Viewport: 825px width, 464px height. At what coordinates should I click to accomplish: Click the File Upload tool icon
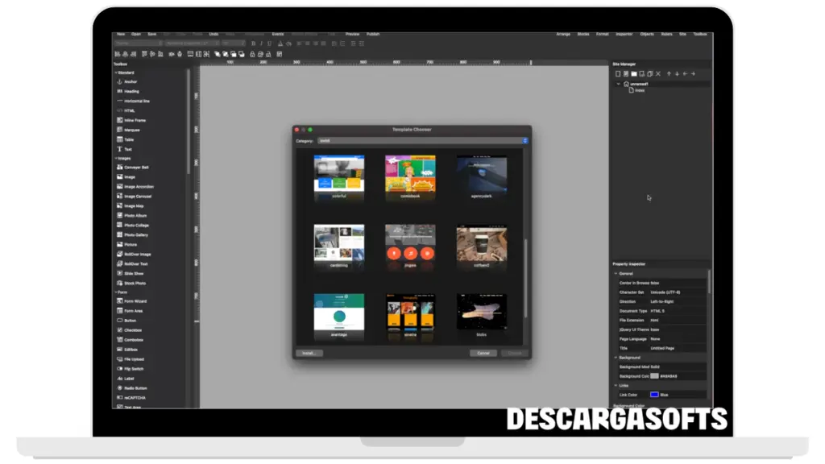119,359
